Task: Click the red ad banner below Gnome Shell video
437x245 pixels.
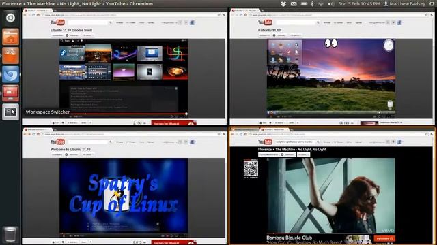Action: (173, 123)
